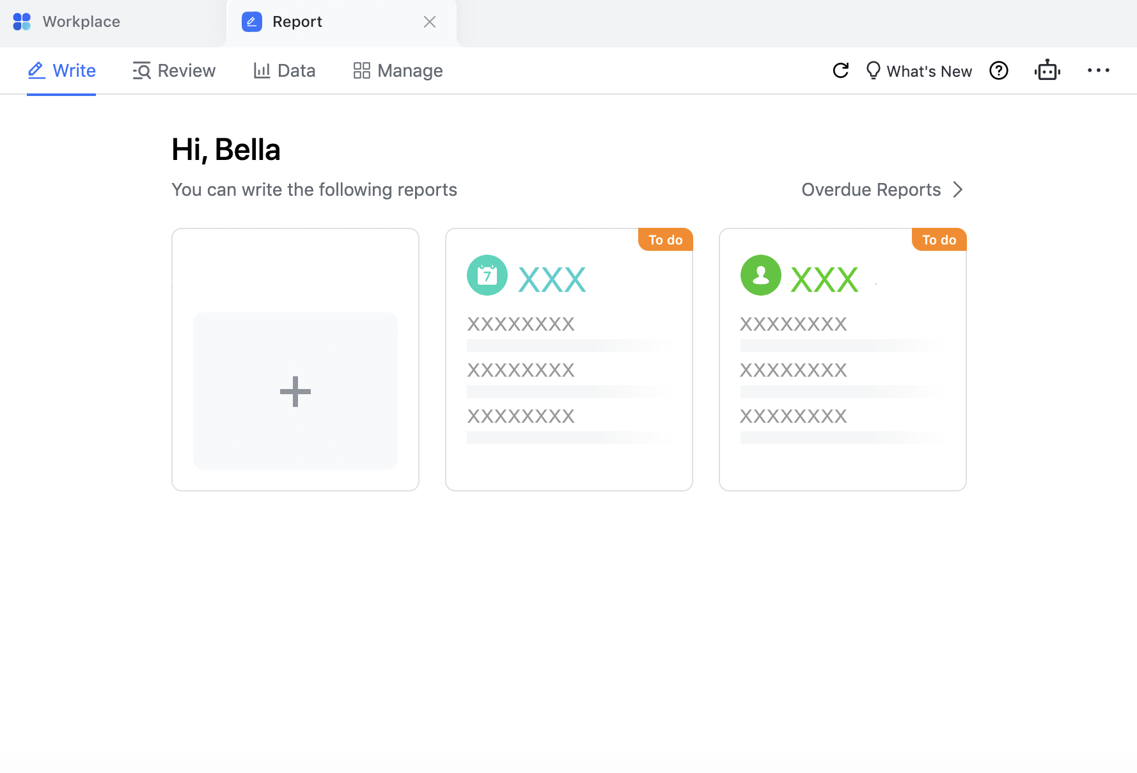This screenshot has height=773, width=1137.
Task: Click the teal calendar report icon
Action: pyautogui.click(x=487, y=275)
